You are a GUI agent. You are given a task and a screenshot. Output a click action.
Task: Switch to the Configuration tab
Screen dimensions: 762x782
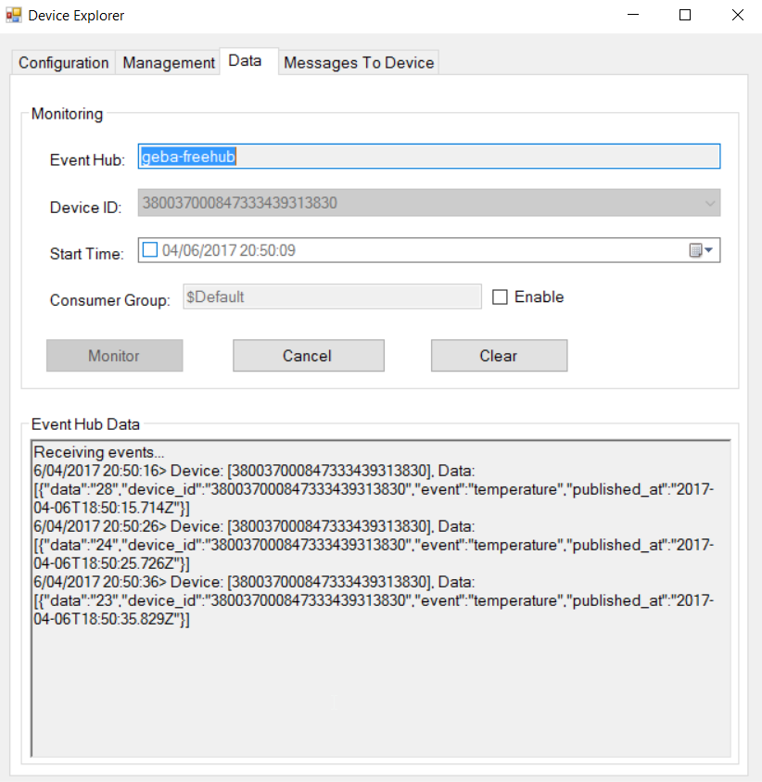tap(63, 63)
